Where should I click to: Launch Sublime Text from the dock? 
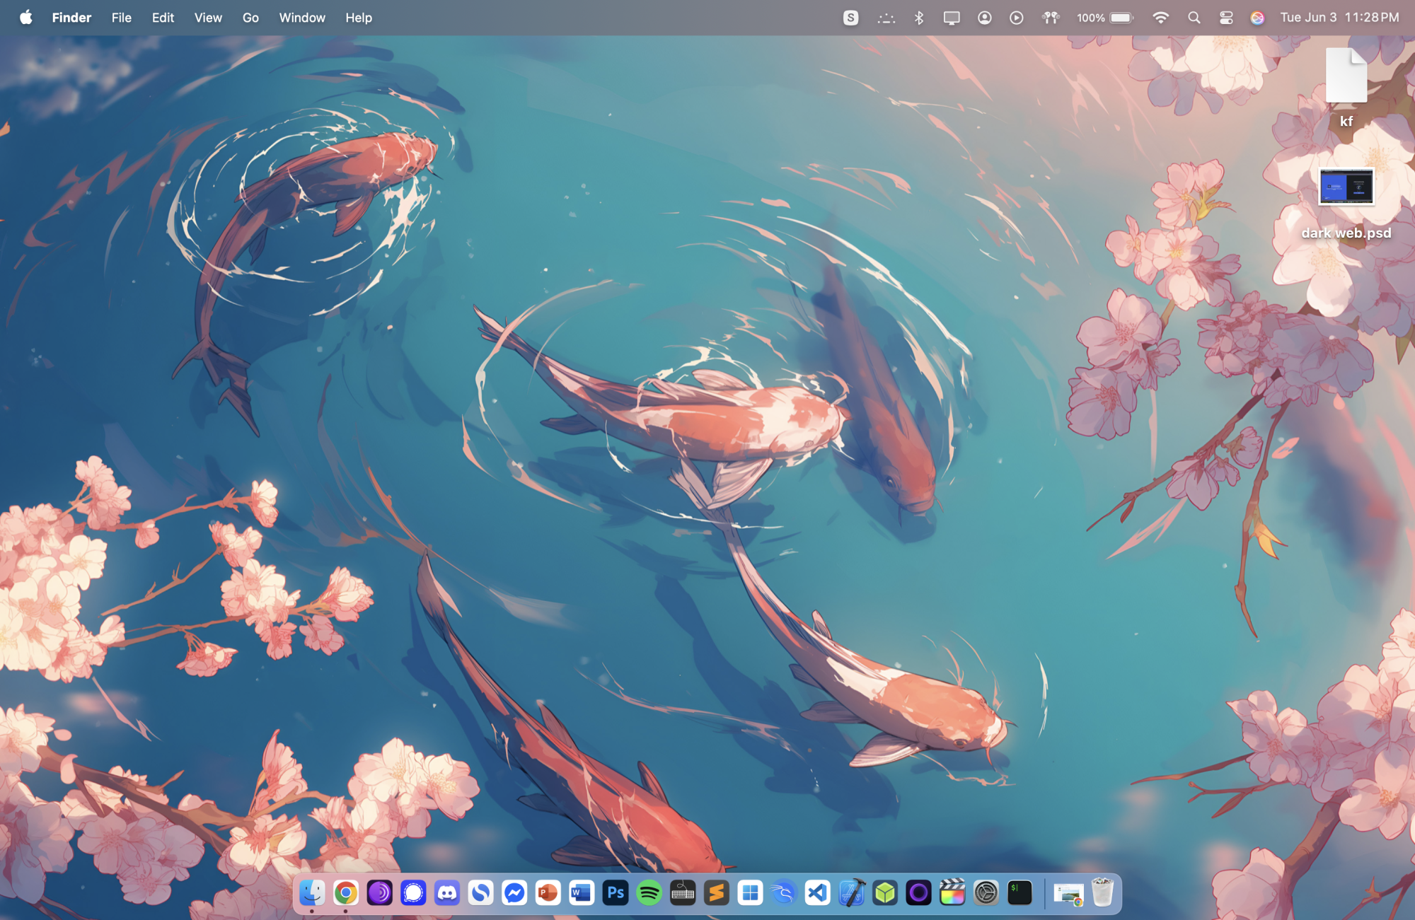pyautogui.click(x=716, y=893)
